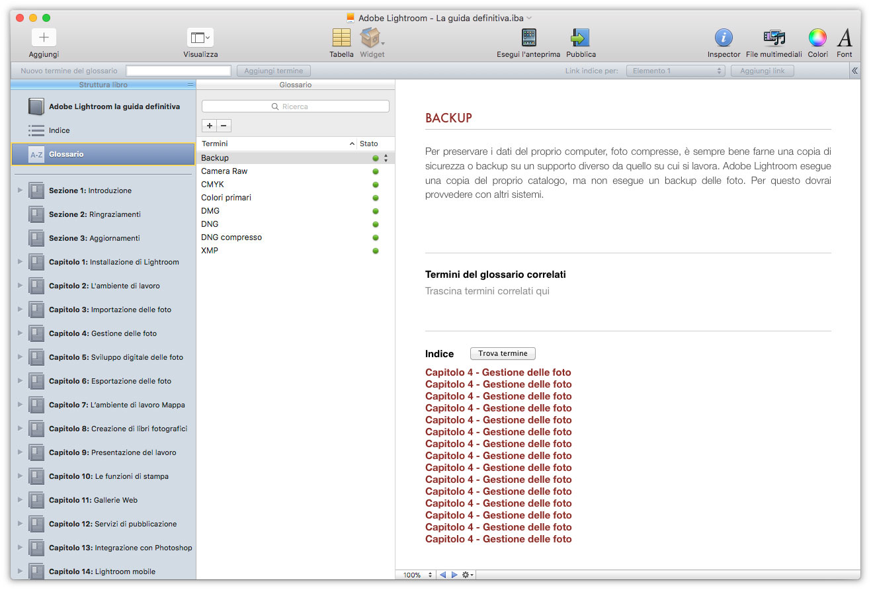Collapse the right panel with double chevron
The height and width of the screenshot is (590, 871).
855,71
